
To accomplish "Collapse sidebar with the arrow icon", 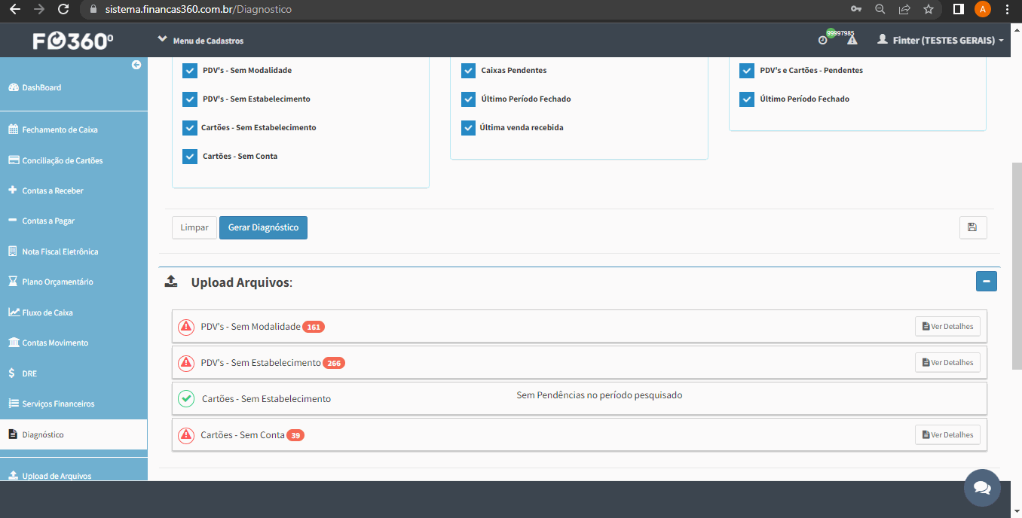I will 136,65.
